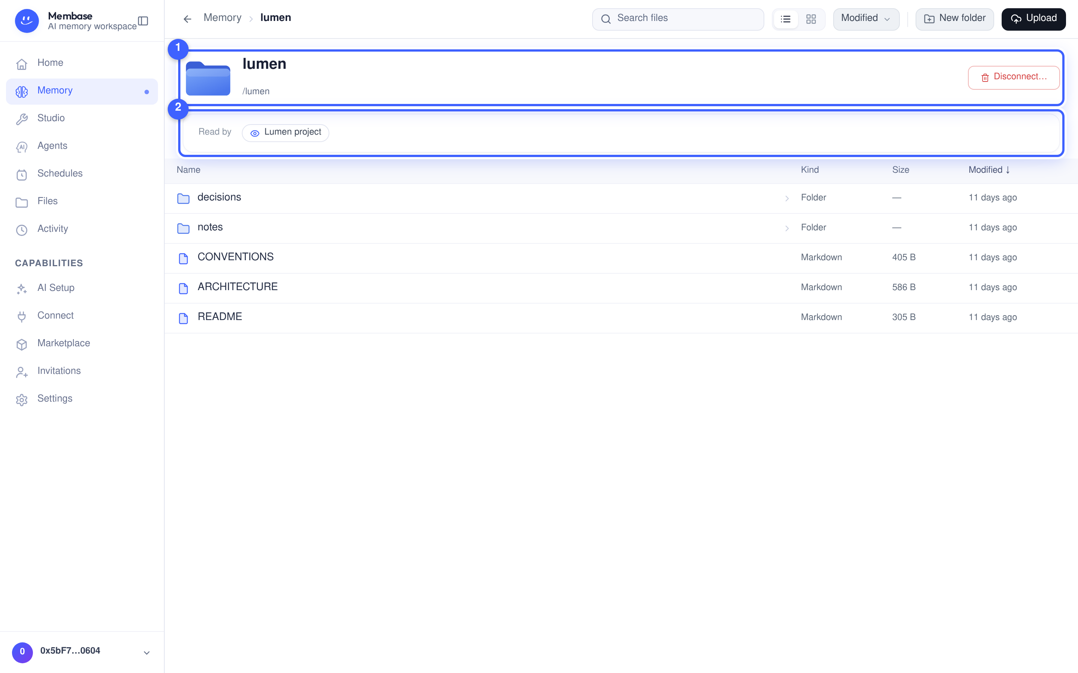Click the large lumen folder icon
1078x673 pixels.
click(x=208, y=78)
